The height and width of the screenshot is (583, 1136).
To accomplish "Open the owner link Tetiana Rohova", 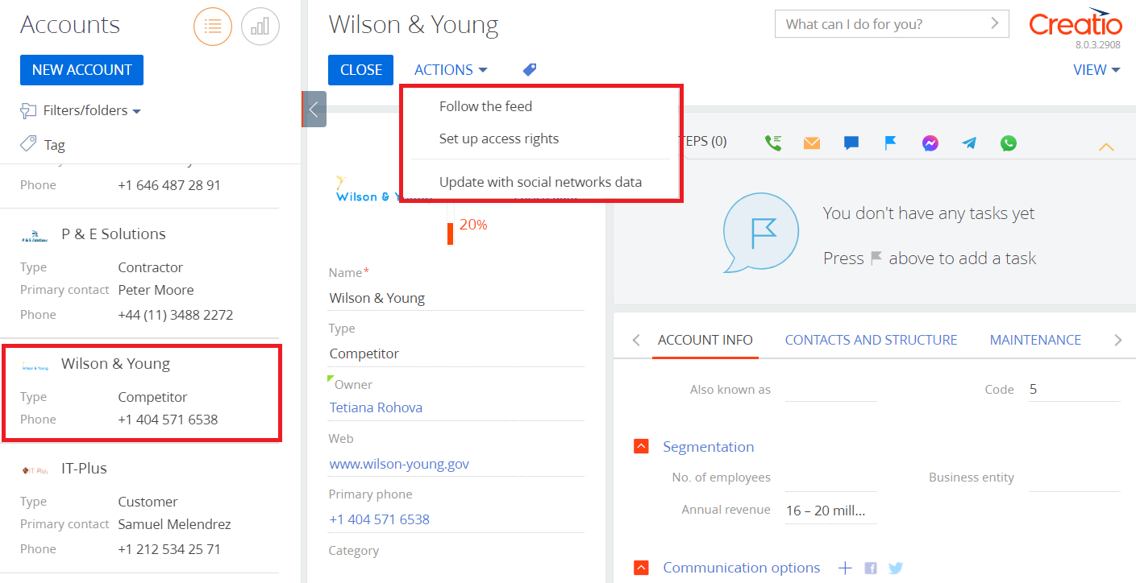I will (376, 407).
